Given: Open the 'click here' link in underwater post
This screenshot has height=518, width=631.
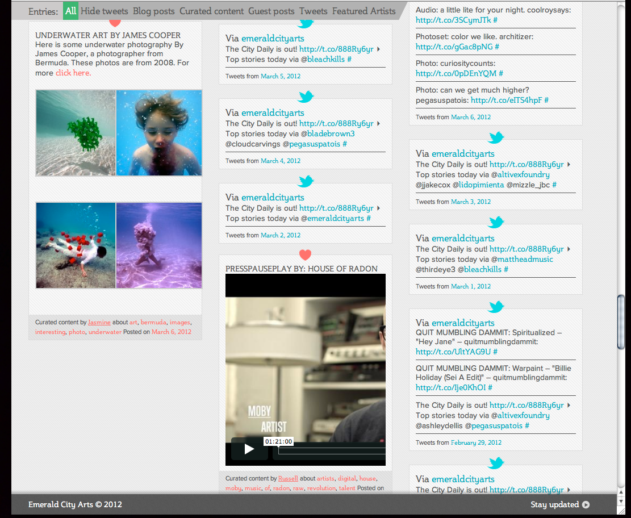Looking at the screenshot, I should pos(73,73).
